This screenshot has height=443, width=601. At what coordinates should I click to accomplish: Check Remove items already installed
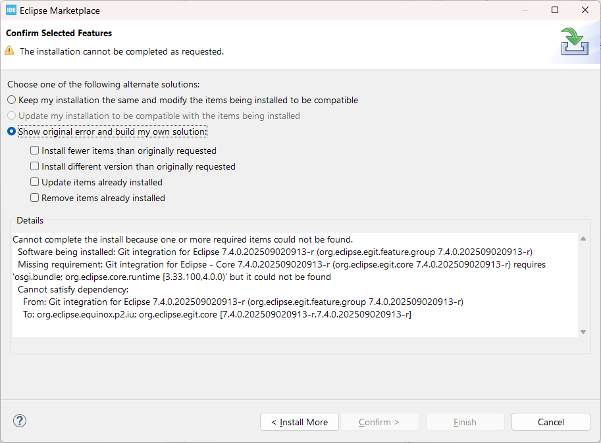(35, 198)
